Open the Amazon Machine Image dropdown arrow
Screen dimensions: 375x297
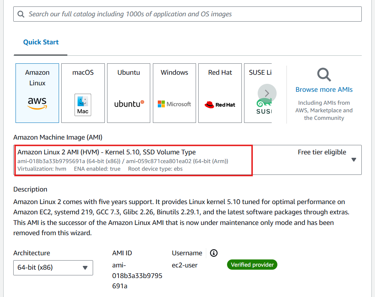[354, 160]
